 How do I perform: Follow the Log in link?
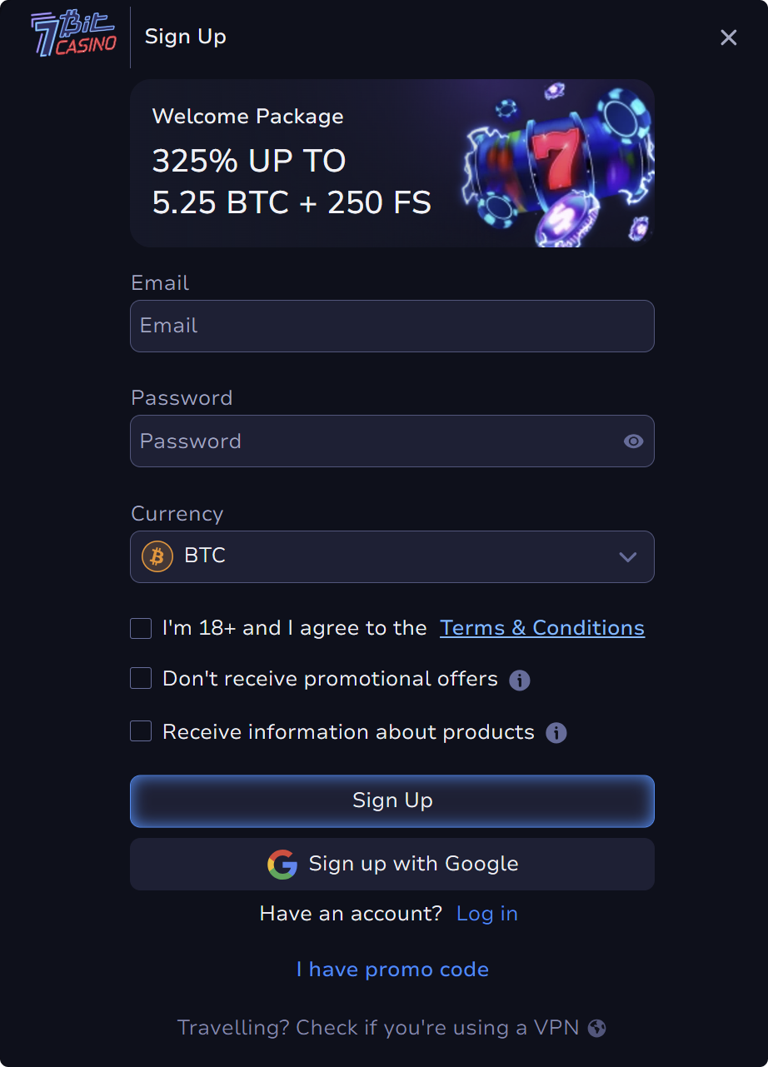[487, 914]
